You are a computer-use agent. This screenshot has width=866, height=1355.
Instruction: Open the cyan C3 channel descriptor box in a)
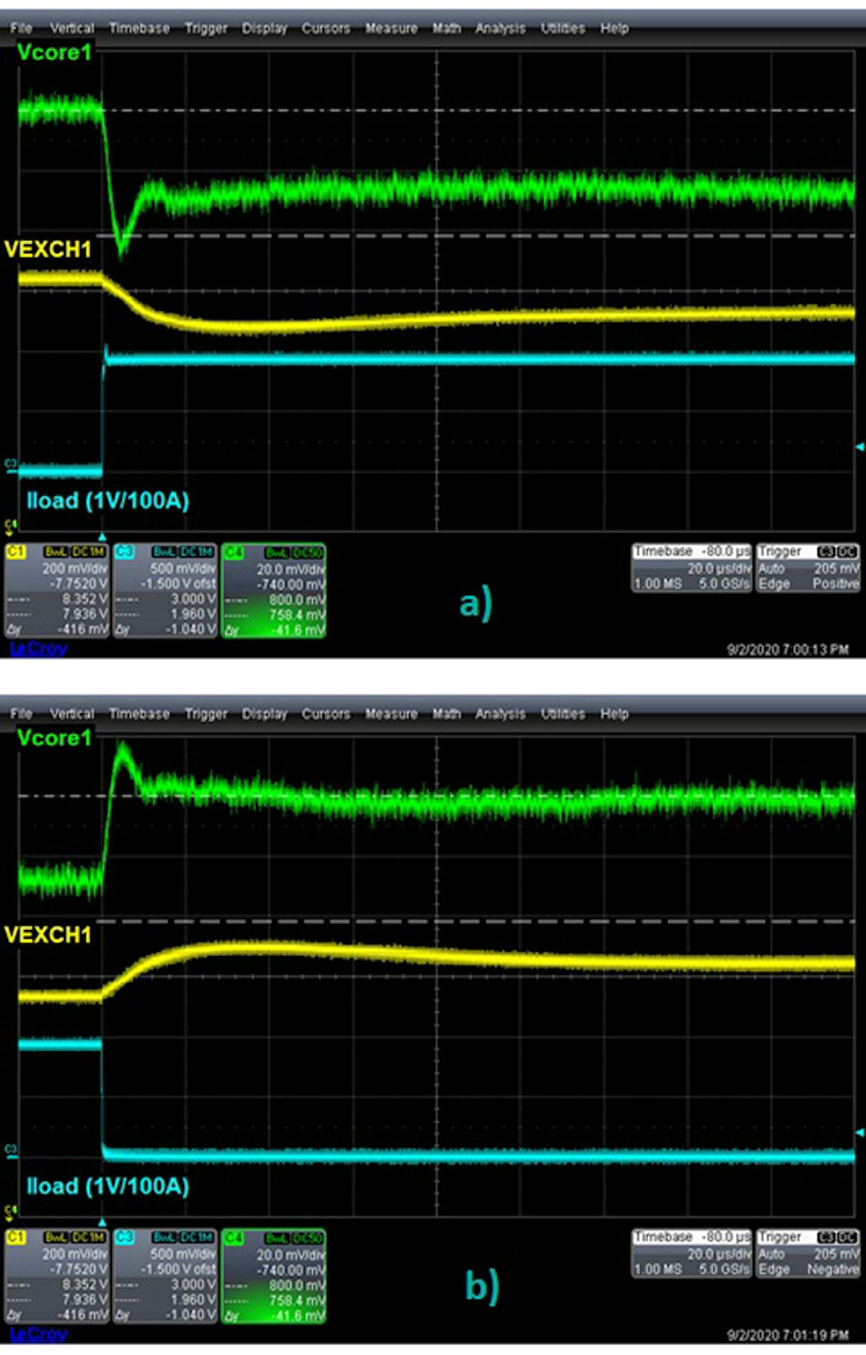(165, 590)
